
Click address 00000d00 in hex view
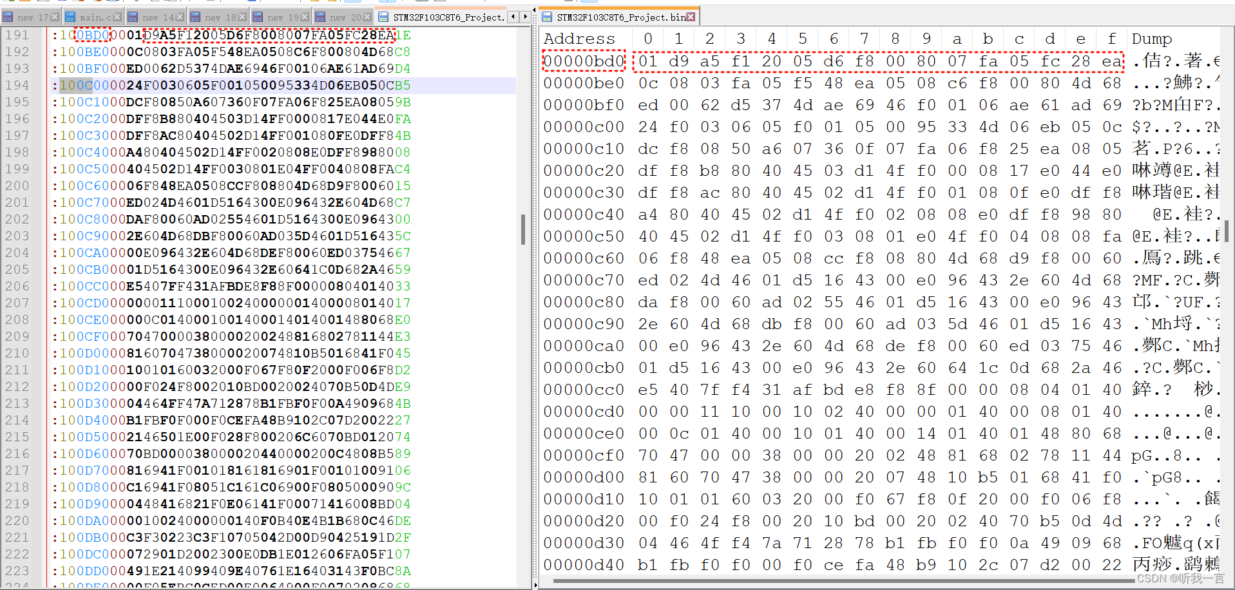point(584,477)
